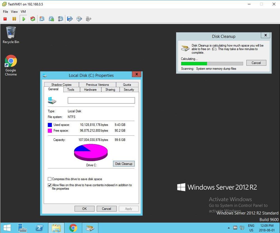This screenshot has height=233, width=280.
Task: Enable Compress this drive to save space
Action: point(50,179)
